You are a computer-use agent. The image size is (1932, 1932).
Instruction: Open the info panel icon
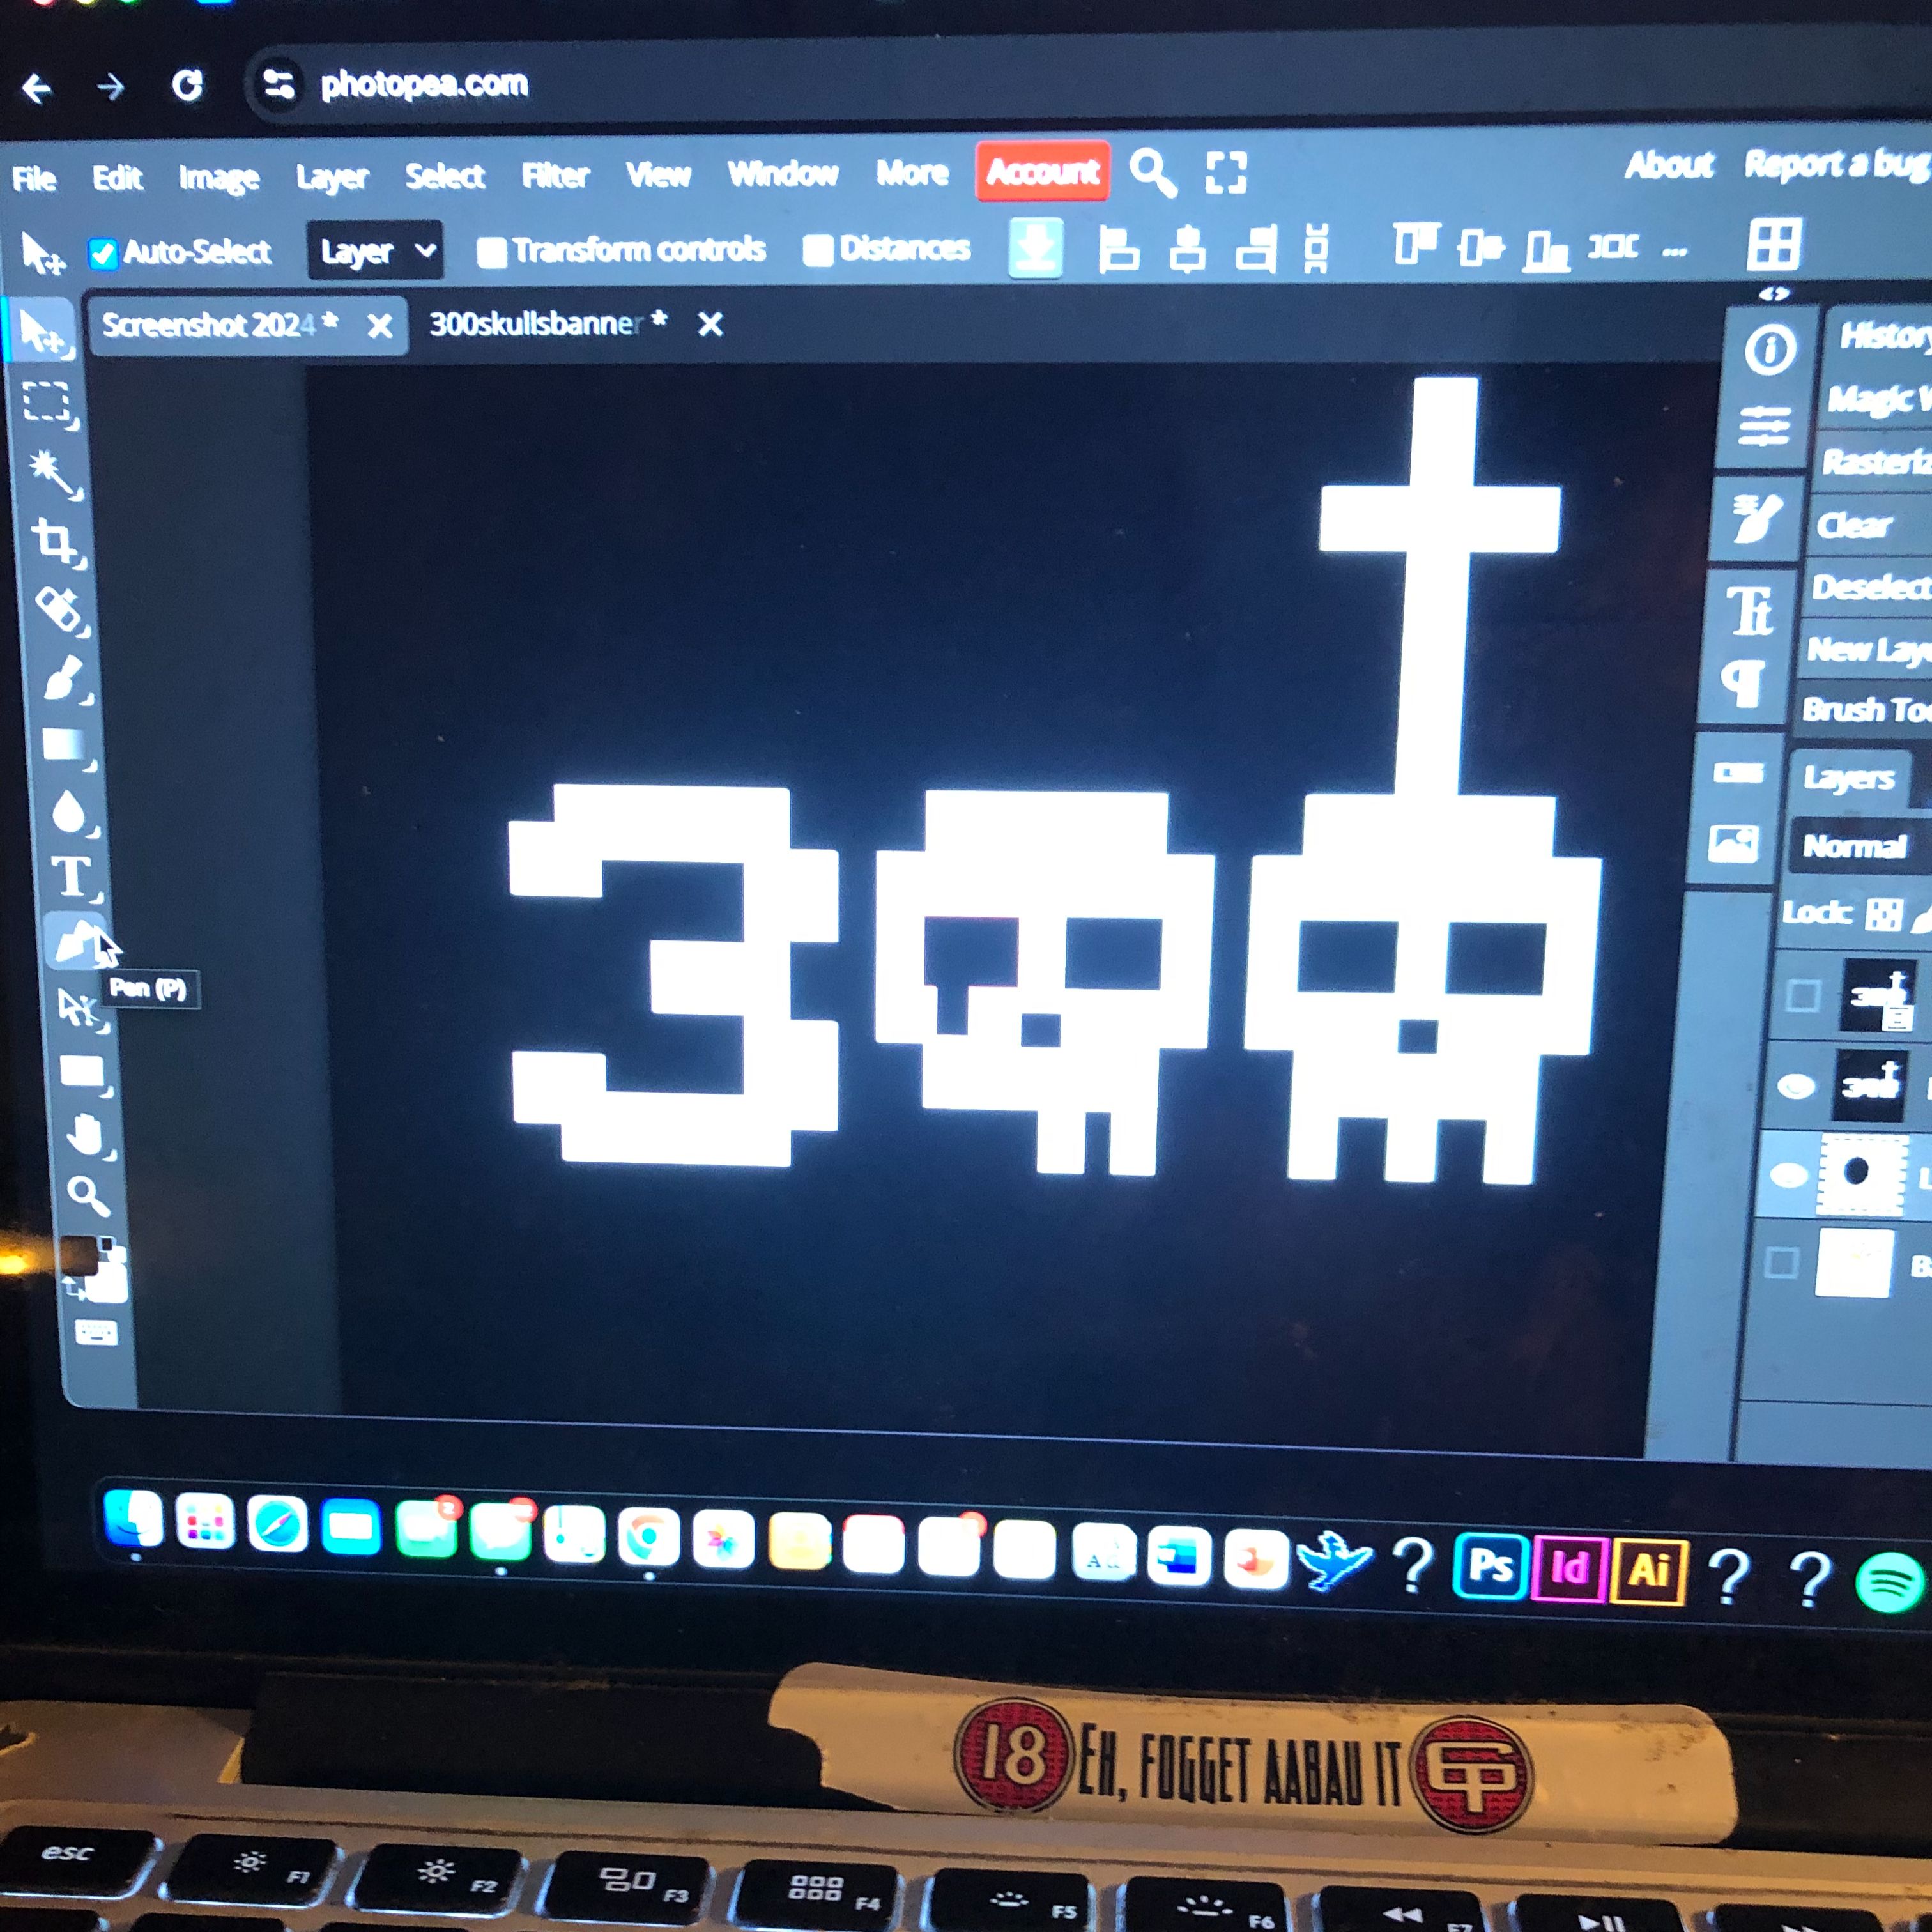click(x=1770, y=350)
